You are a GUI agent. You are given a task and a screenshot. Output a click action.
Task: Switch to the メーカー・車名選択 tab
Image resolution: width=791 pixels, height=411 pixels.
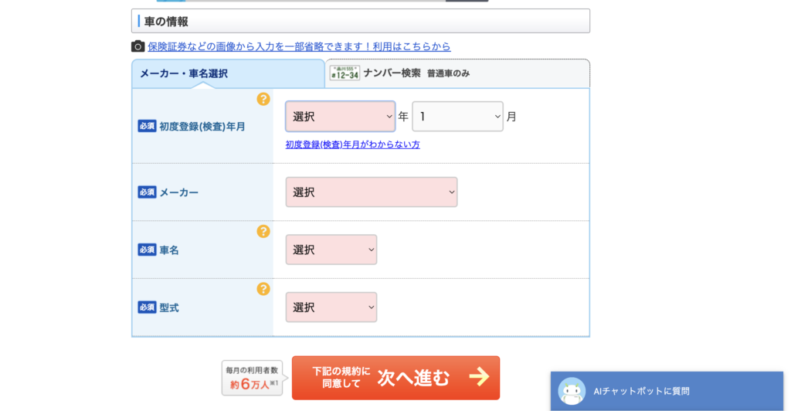[184, 74]
